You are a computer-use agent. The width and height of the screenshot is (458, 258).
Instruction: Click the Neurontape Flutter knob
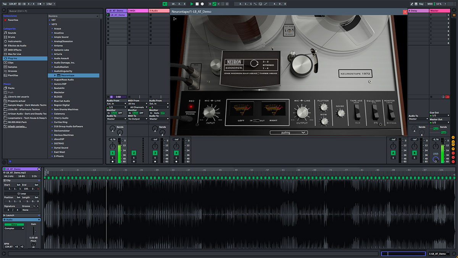point(324,107)
